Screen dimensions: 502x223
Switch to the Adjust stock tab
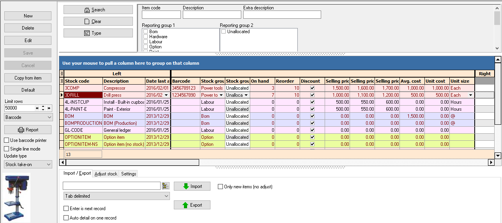(106, 174)
